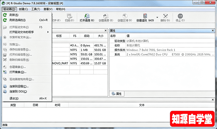Click the #0 A... disk row cell
Screen dimensions: 217x129
[x=74, y=45]
